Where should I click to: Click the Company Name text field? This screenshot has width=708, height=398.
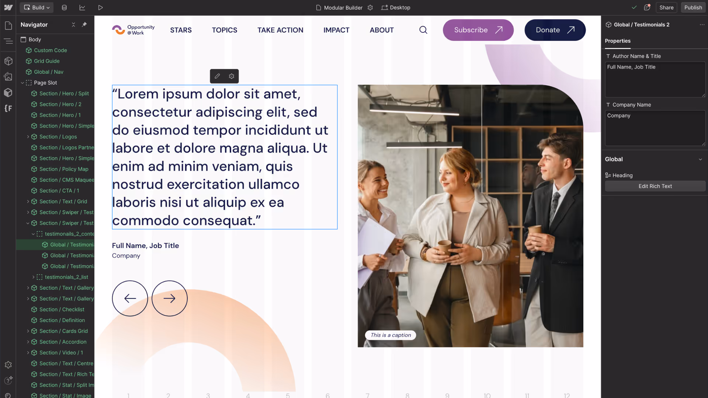[655, 128]
